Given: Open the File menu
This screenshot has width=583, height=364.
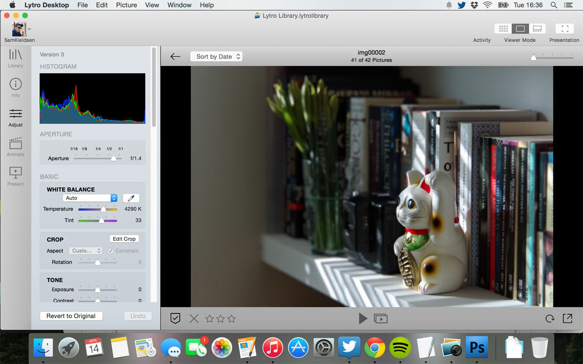Looking at the screenshot, I should click(x=83, y=5).
